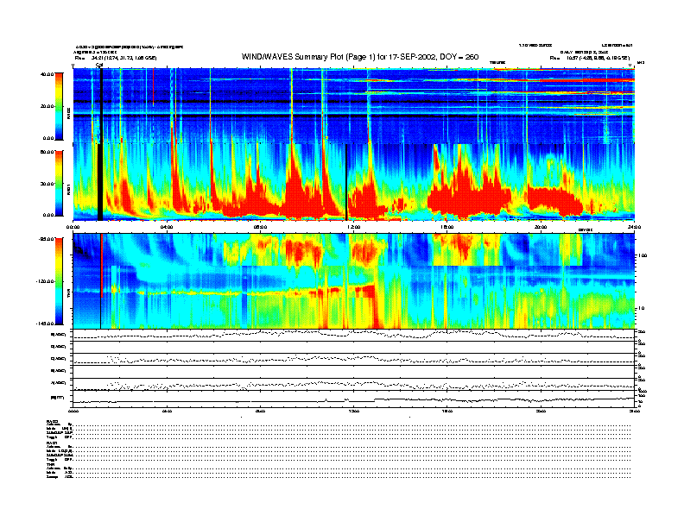
Task: Click the 10 label on TNR right axis
Action: pos(641,308)
